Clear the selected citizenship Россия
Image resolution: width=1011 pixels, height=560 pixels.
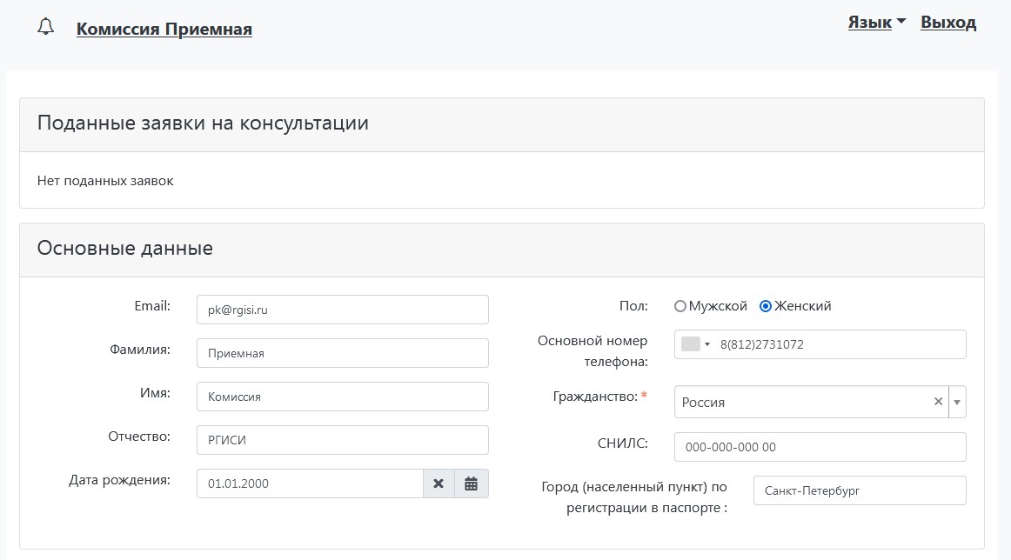tap(938, 402)
